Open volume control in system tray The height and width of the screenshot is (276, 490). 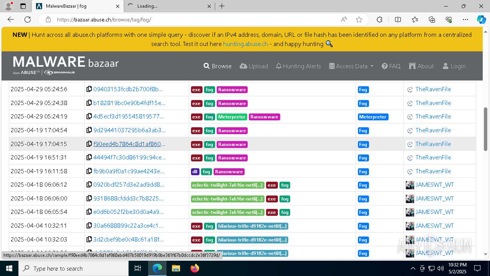(x=441, y=268)
